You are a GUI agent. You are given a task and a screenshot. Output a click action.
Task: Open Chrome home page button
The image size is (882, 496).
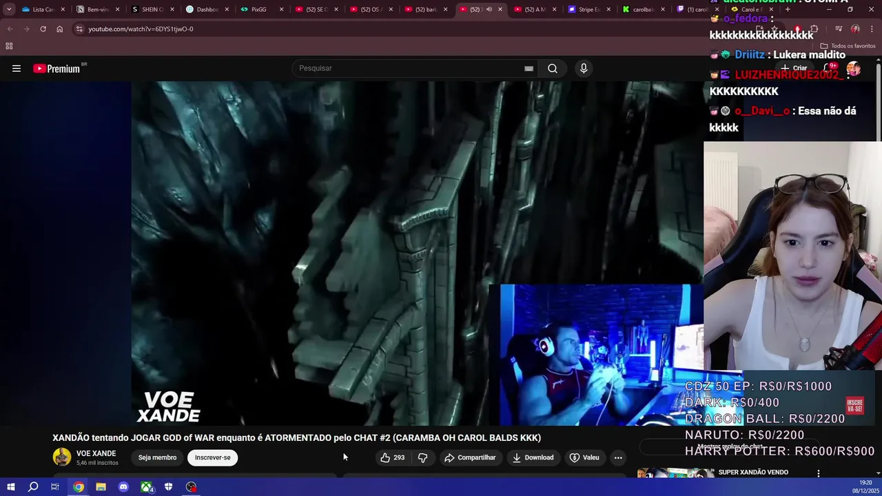(59, 29)
